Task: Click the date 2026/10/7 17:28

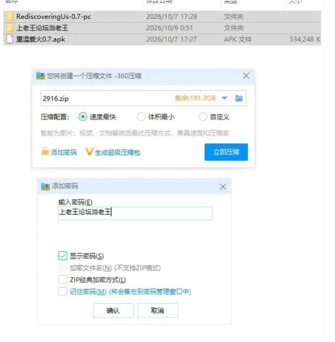Action: click(x=172, y=17)
